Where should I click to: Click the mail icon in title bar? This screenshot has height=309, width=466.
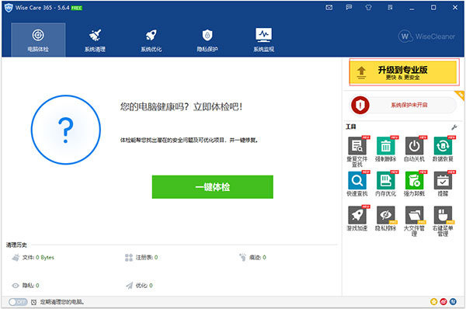tap(329, 8)
